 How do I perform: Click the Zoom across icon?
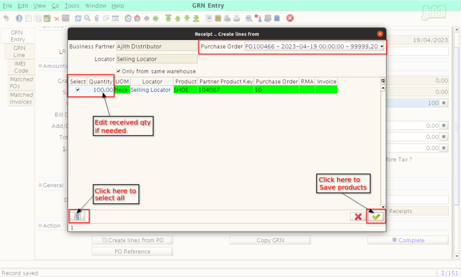coord(249,18)
